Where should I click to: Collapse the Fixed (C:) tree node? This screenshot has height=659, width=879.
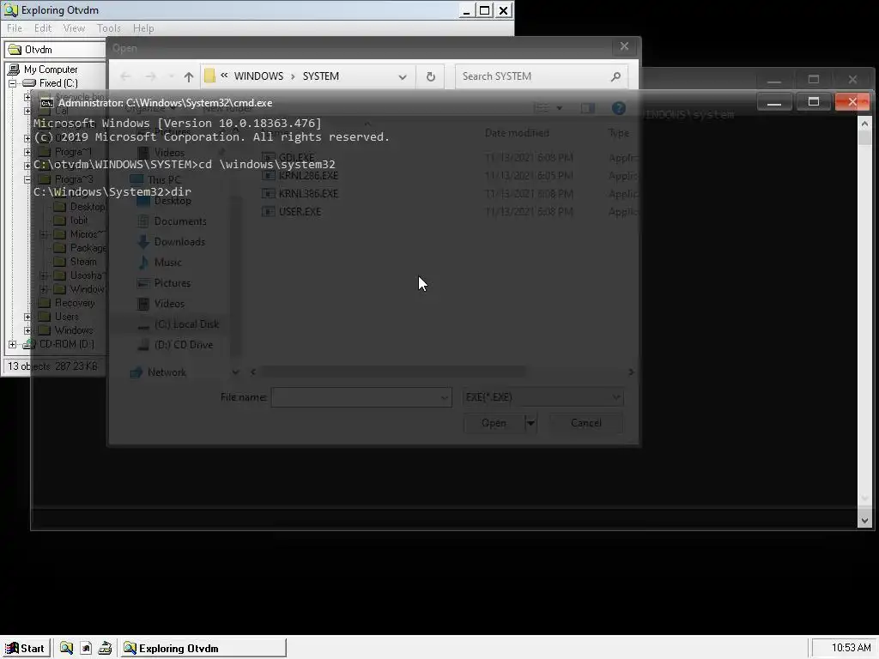tap(12, 83)
